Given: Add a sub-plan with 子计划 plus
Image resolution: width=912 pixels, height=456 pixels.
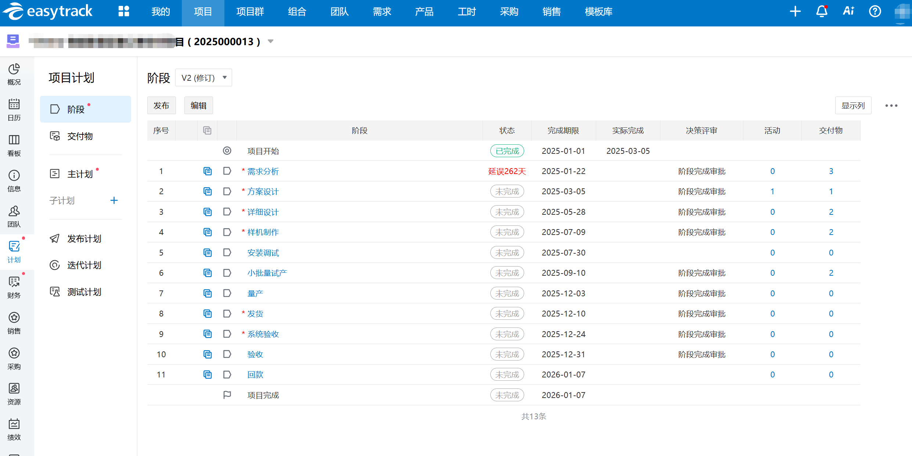Looking at the screenshot, I should tap(114, 200).
